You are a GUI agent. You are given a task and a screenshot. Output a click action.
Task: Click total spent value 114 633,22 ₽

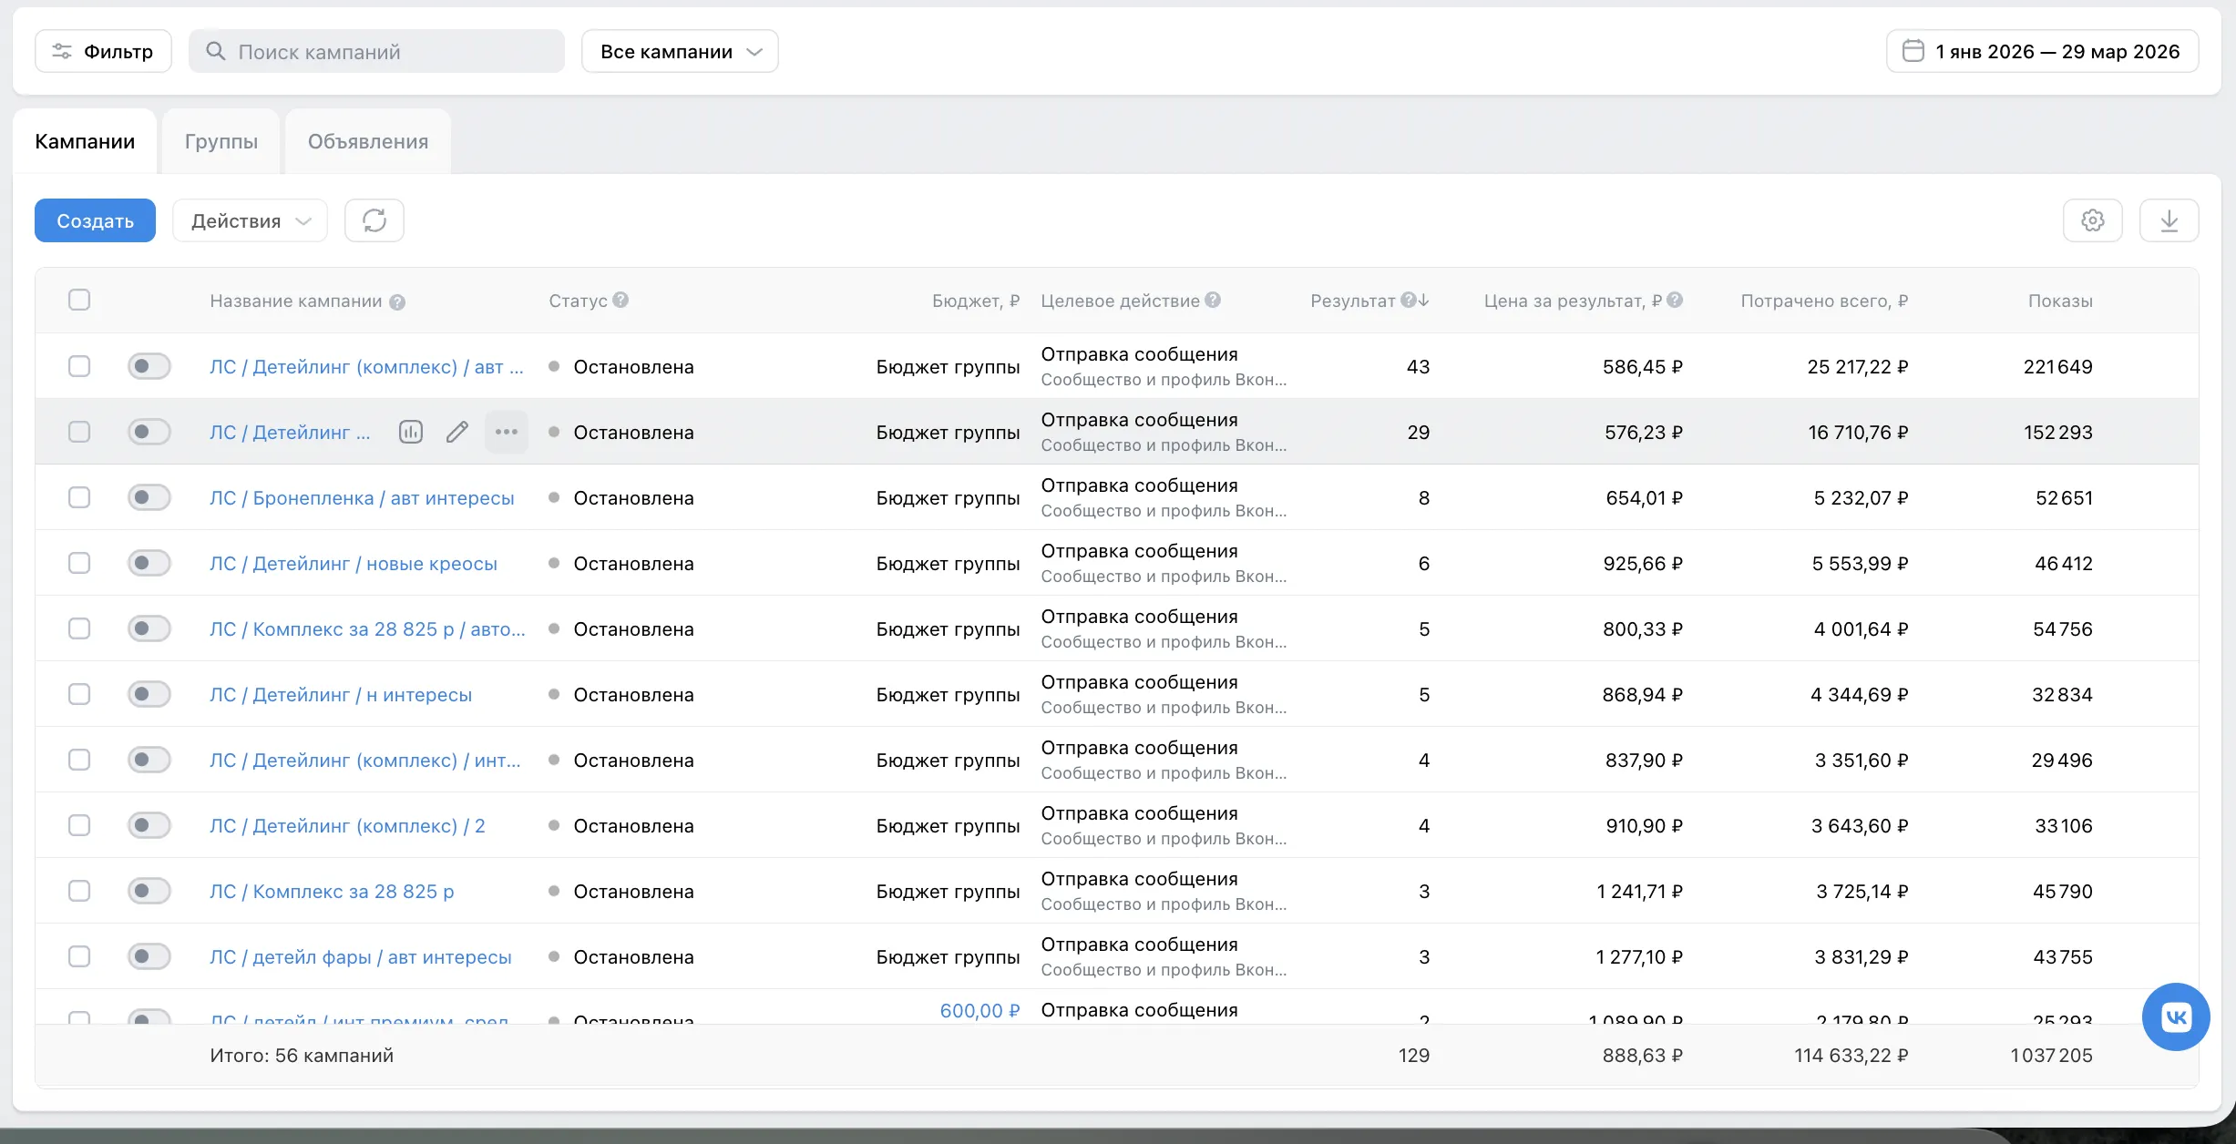[1851, 1055]
